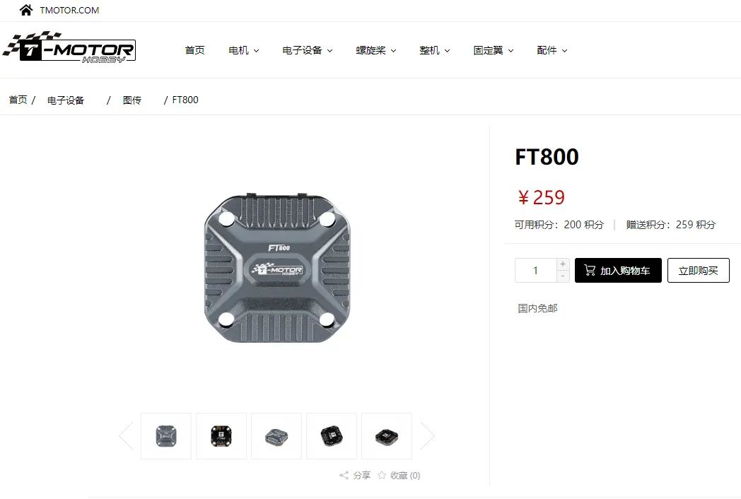This screenshot has width=741, height=499.
Task: Open 图传 breadcrumb link
Action: pos(132,100)
